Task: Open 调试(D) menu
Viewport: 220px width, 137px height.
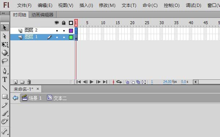Action: [x=194, y=5]
